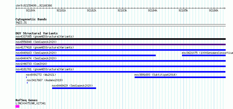
Task: Click the black nsv4337085 variant bar
Action: 120,39
